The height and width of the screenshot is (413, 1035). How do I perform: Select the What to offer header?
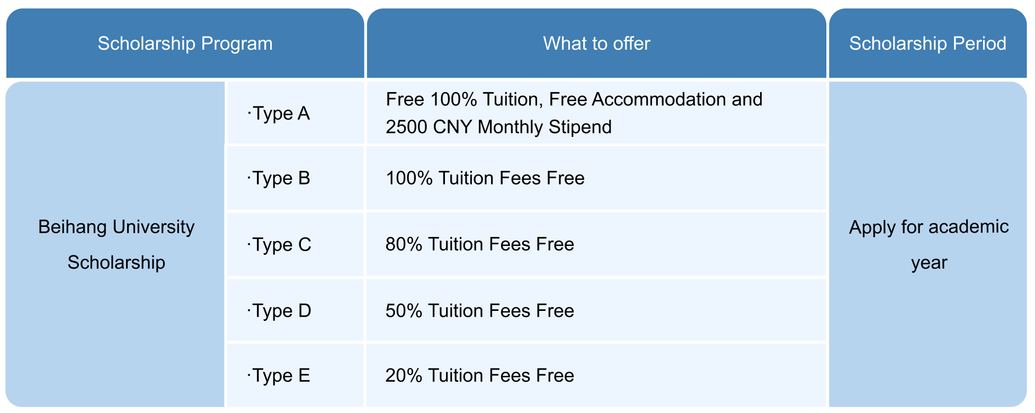596,43
